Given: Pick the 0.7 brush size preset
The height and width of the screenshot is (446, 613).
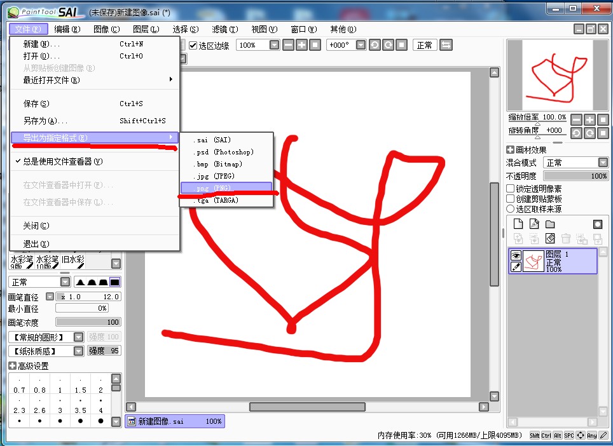Looking at the screenshot, I should [x=19, y=385].
